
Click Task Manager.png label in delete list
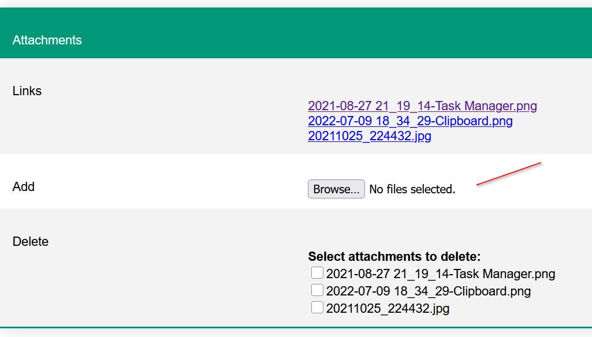(x=440, y=274)
